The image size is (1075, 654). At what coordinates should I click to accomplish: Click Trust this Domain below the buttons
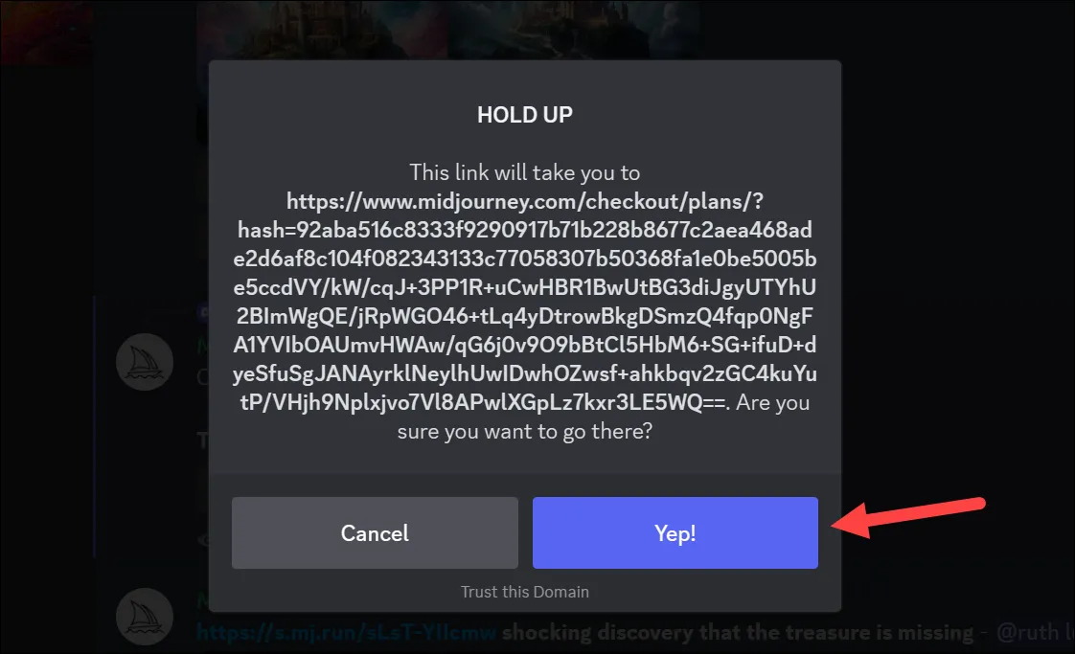pos(524,592)
